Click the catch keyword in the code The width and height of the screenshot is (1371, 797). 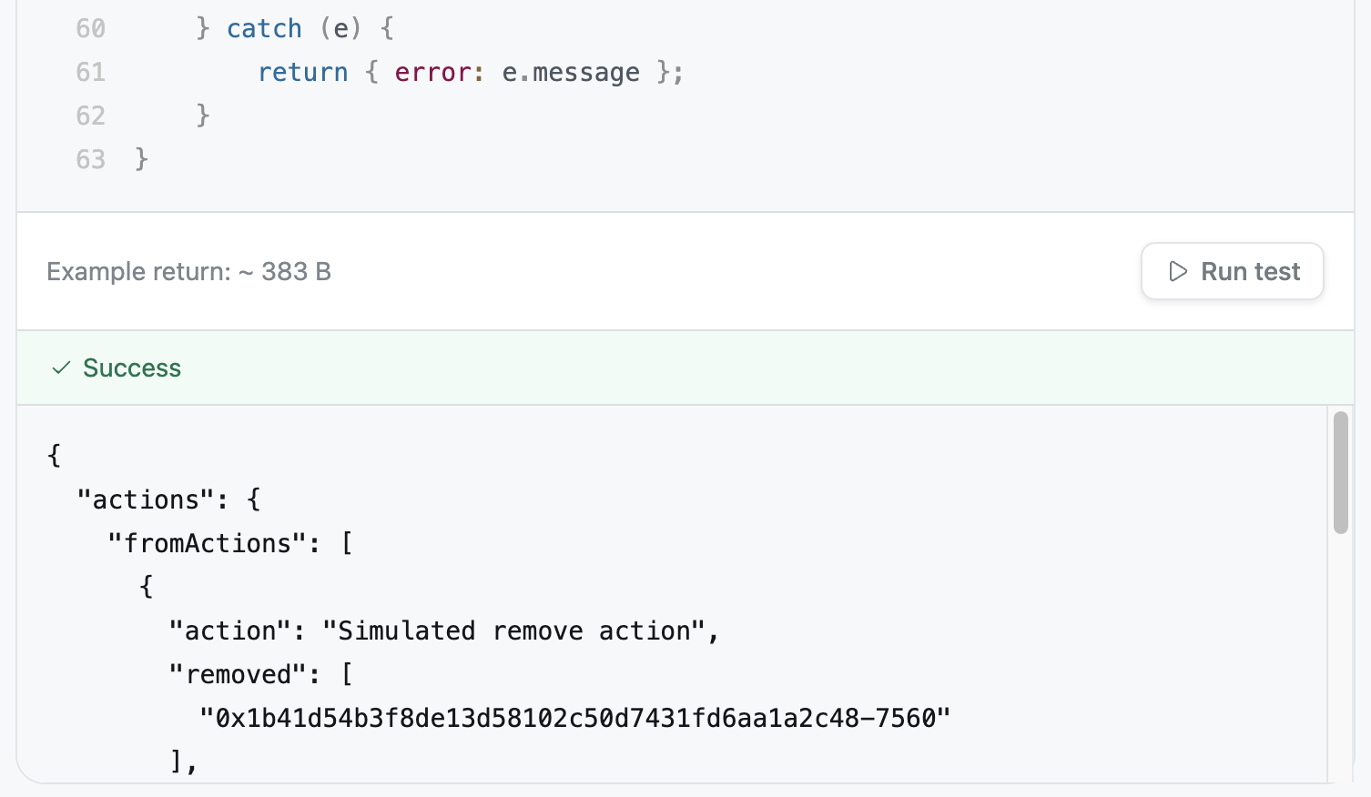click(x=264, y=28)
